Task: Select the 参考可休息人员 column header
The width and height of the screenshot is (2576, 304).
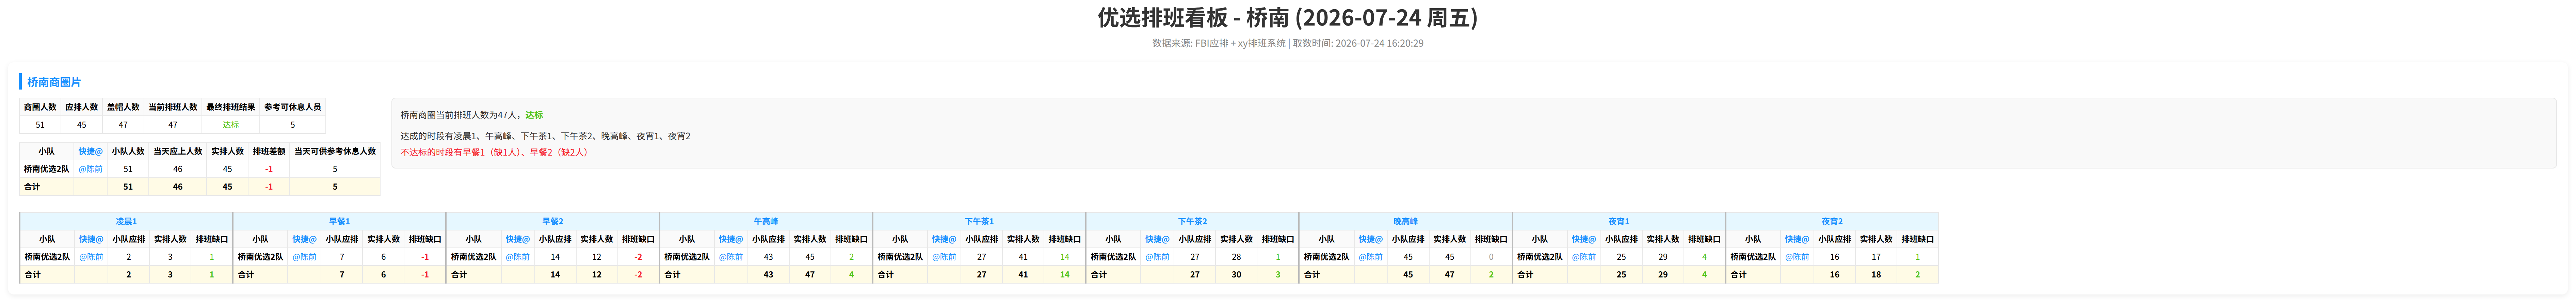Action: (293, 107)
